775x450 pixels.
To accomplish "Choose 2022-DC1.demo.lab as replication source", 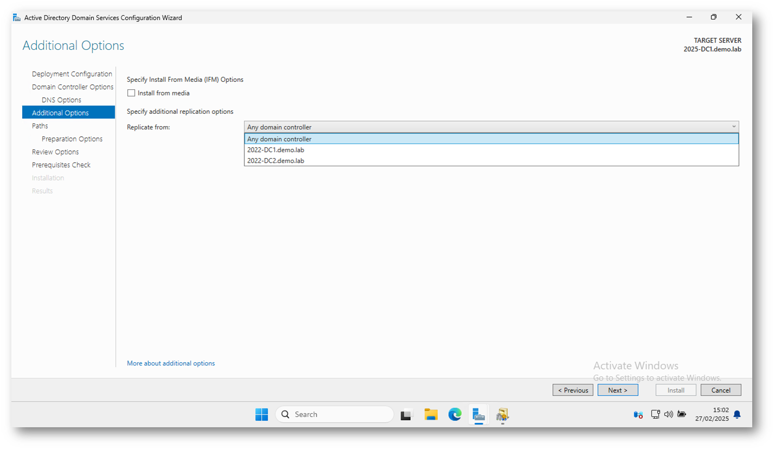I will coord(492,150).
